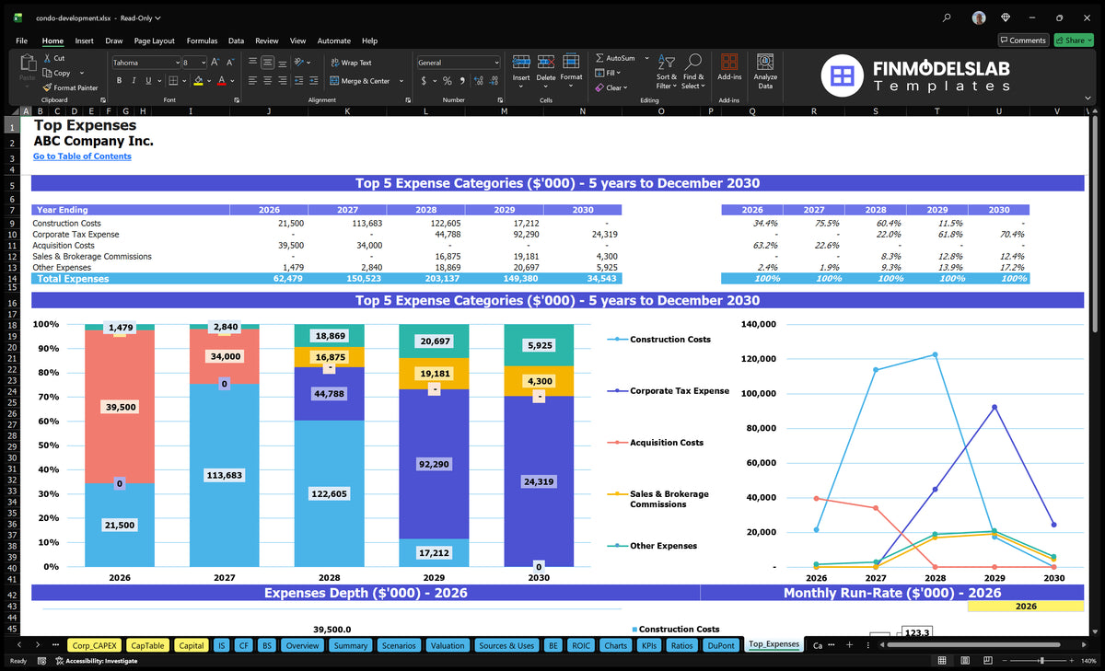Open the Add-ins icon in the ribbon
The height and width of the screenshot is (671, 1105).
tap(729, 63)
